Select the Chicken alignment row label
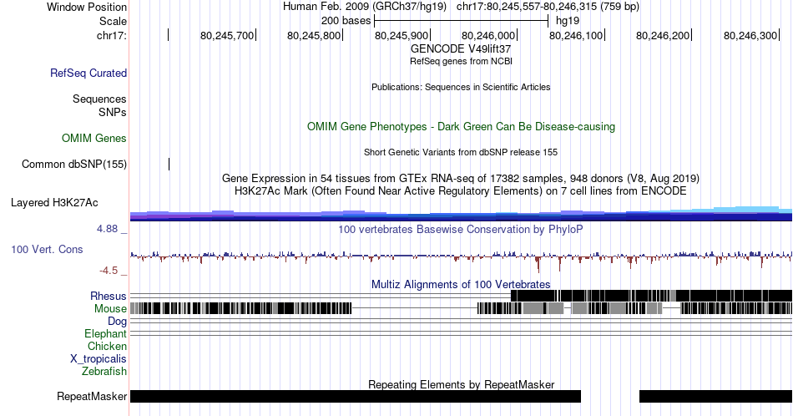This screenshot has width=793, height=416. (107, 346)
